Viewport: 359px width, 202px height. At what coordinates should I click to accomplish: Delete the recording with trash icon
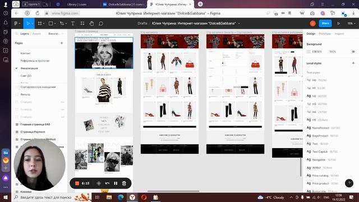pos(124,183)
